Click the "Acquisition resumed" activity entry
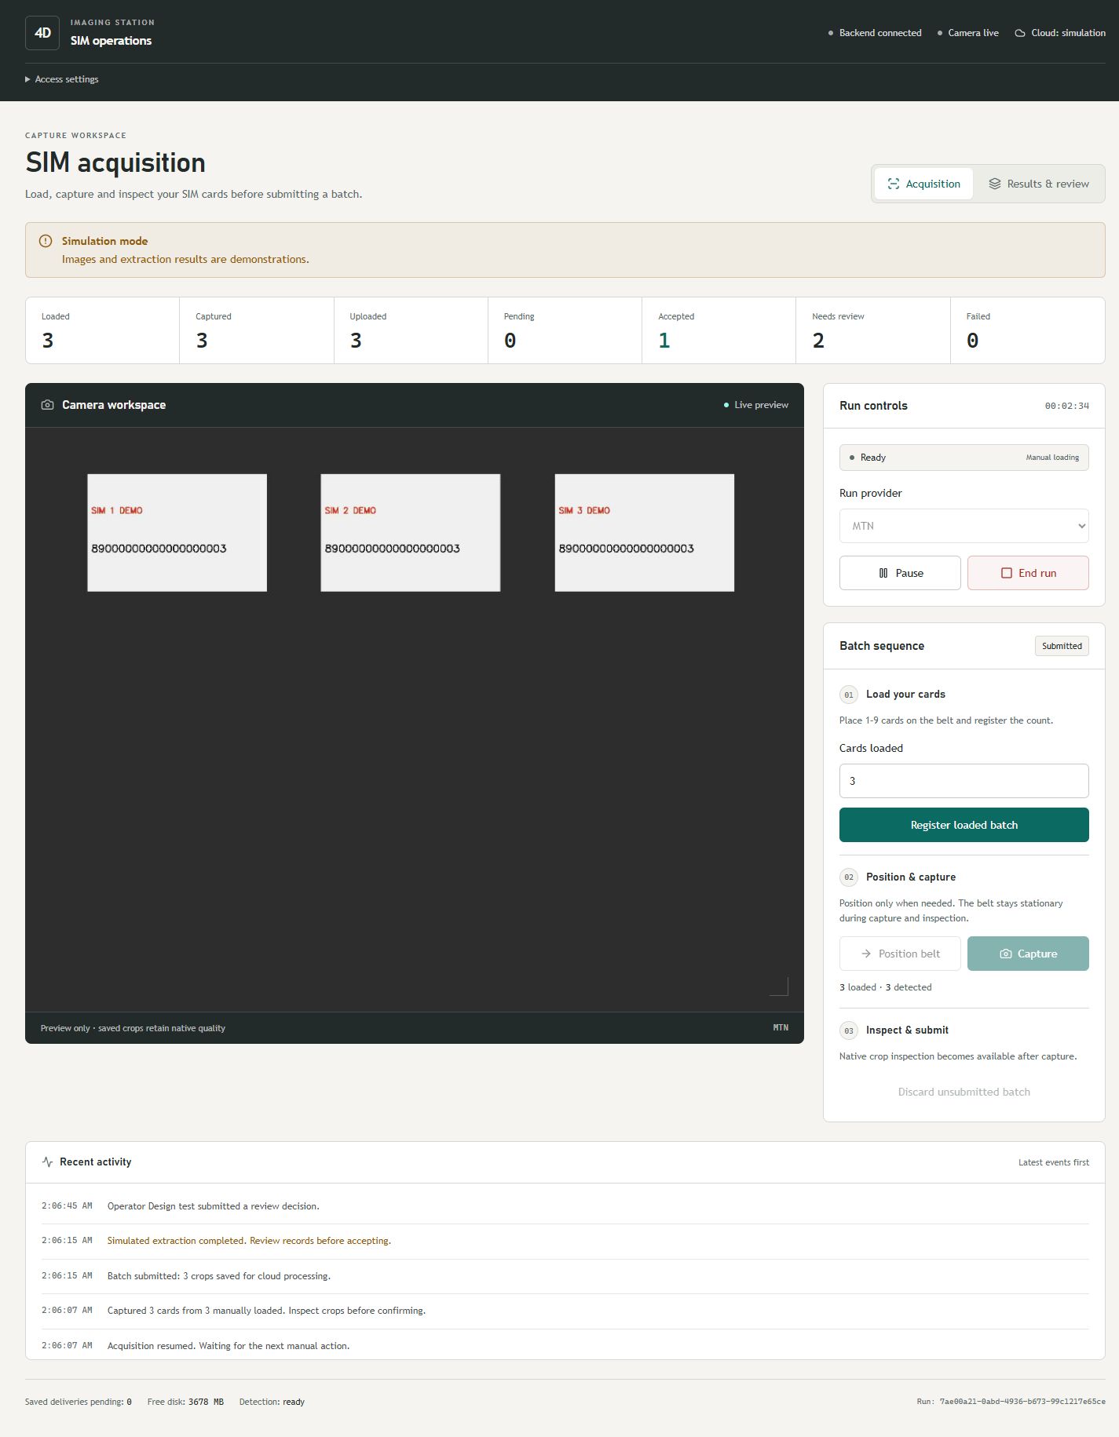Image resolution: width=1119 pixels, height=1437 pixels. (x=565, y=1345)
